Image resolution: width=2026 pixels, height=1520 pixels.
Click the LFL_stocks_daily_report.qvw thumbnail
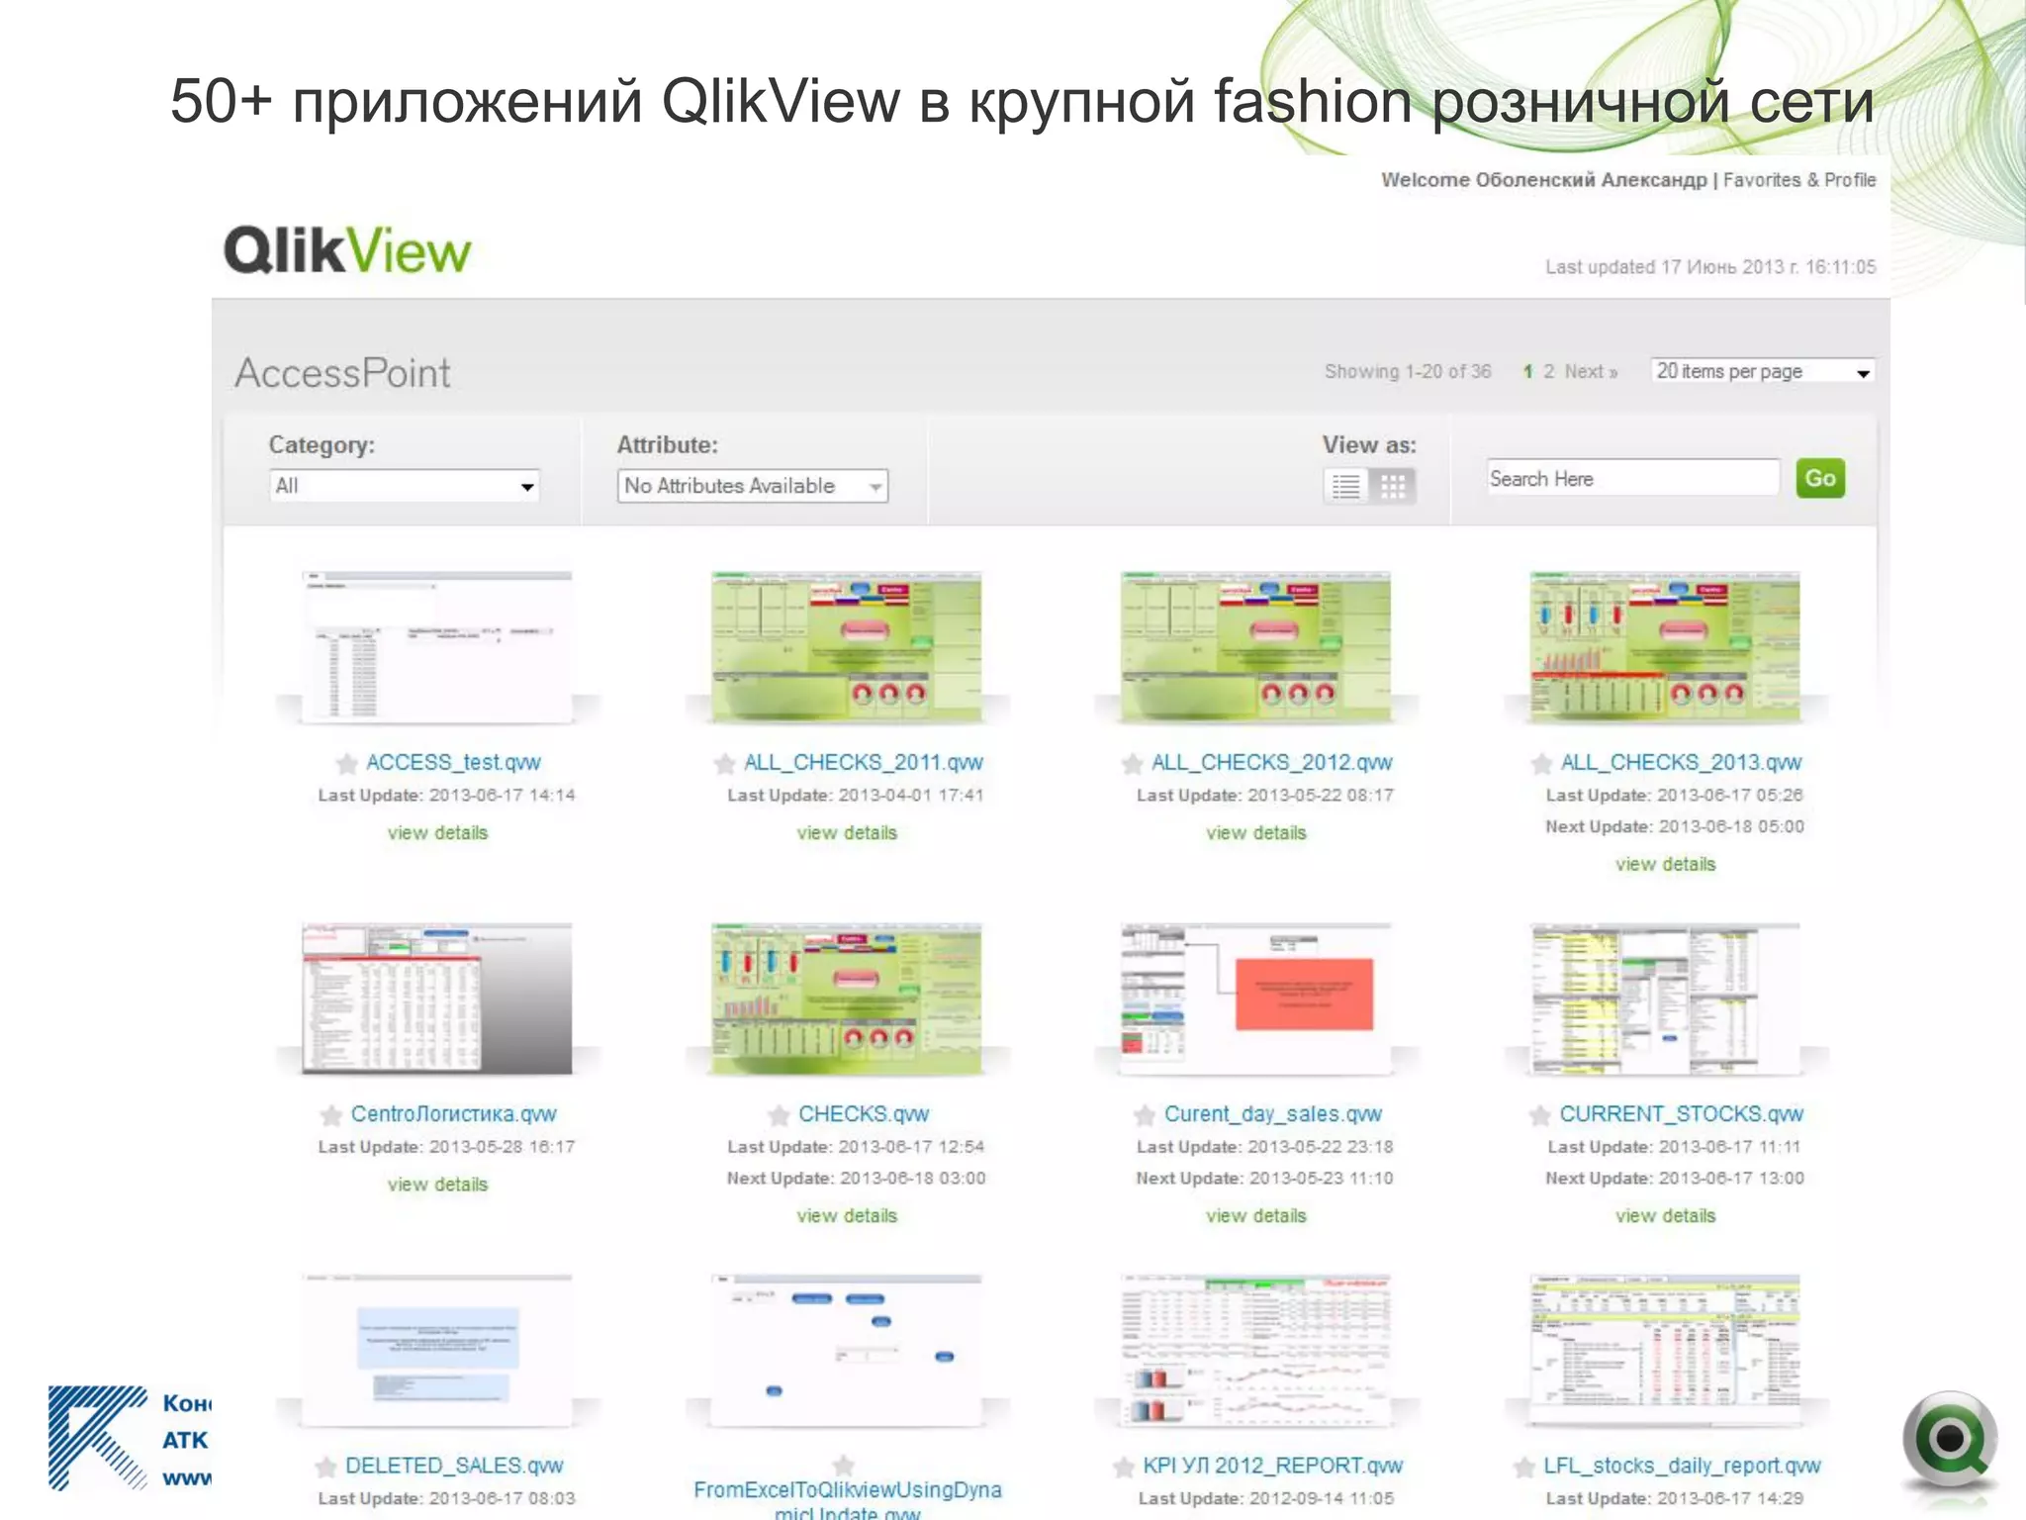point(1666,1351)
